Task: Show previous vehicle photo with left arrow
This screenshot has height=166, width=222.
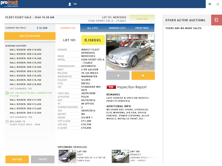Action: (x=118, y=75)
